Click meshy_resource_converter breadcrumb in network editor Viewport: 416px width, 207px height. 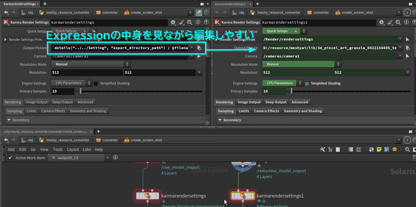pos(68,140)
